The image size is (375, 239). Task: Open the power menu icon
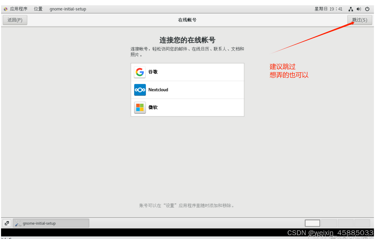(x=367, y=9)
